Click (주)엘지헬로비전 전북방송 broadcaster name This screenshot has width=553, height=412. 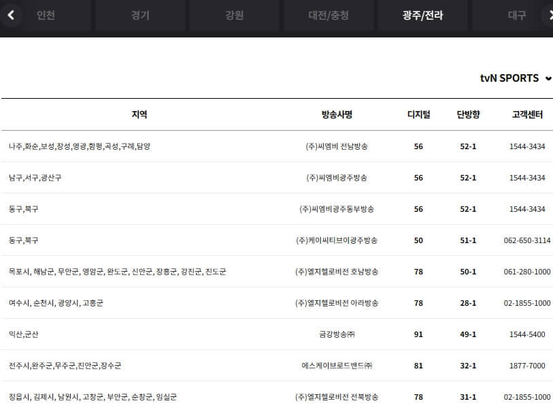pos(337,397)
